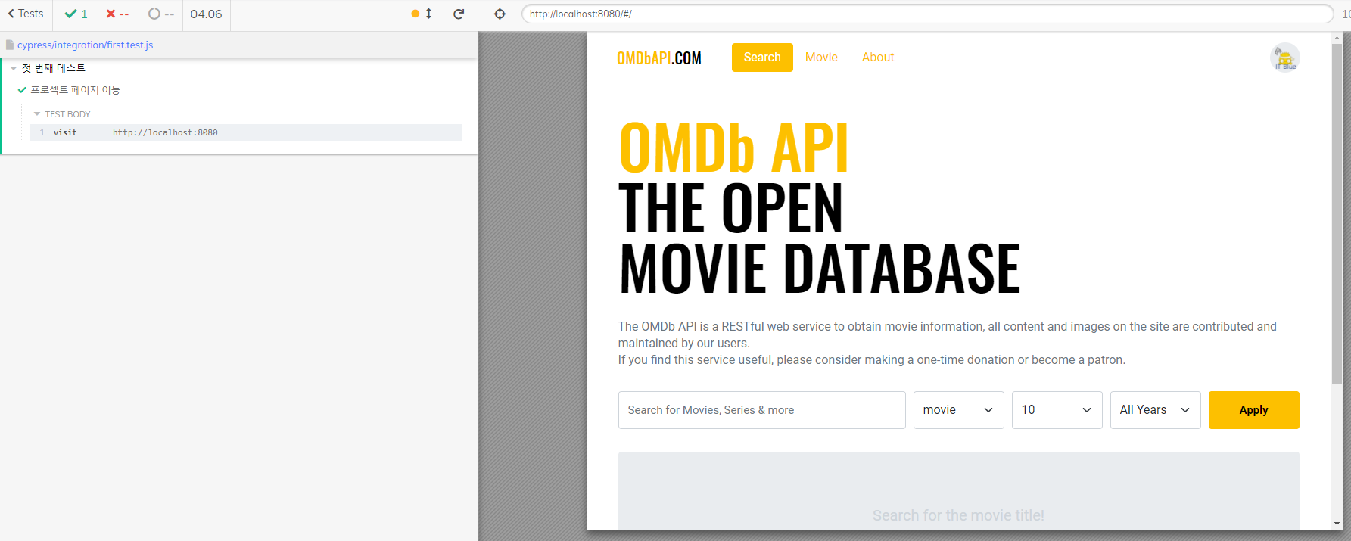The width and height of the screenshot is (1351, 541).
Task: Open the selector playground crosshair icon
Action: (500, 14)
